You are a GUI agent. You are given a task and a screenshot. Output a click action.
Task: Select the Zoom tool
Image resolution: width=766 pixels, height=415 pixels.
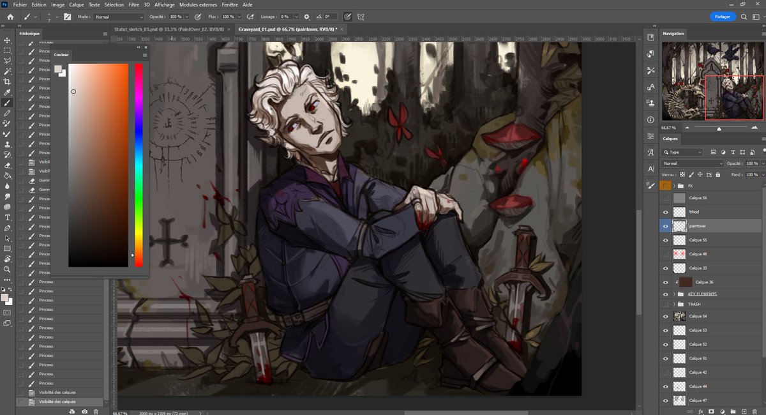(8, 269)
